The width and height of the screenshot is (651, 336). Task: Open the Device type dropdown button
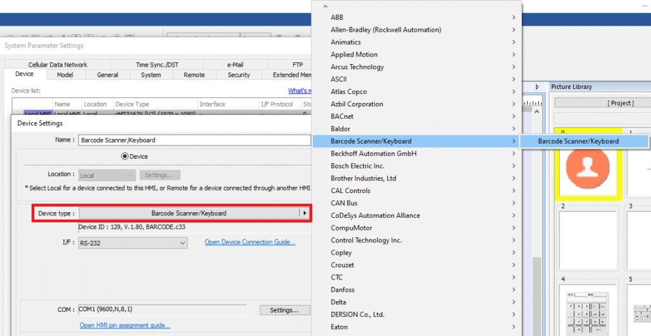click(x=194, y=213)
